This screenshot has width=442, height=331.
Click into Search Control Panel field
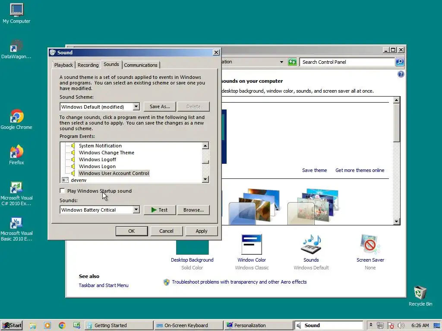point(347,62)
